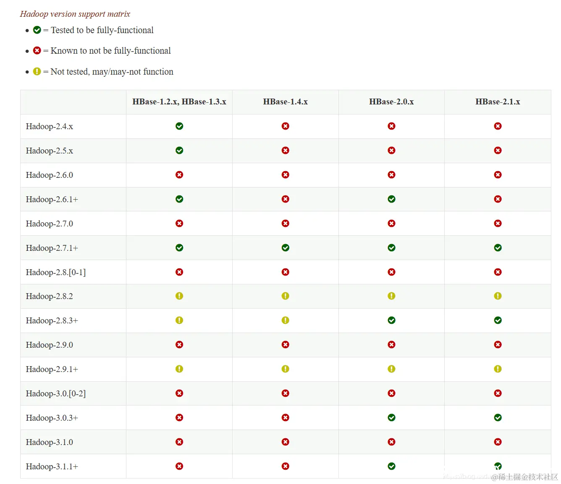Click 'Not tested, may/may-not function' legend text
The image size is (561, 484).
click(112, 72)
